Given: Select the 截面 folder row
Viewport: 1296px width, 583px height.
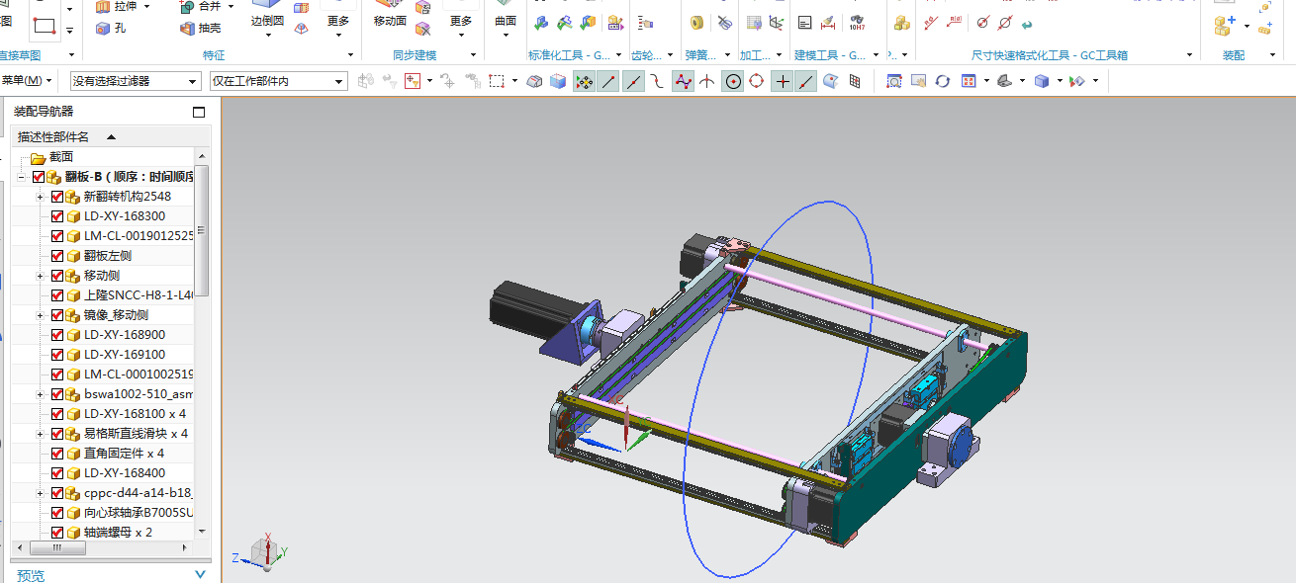Looking at the screenshot, I should (x=103, y=157).
